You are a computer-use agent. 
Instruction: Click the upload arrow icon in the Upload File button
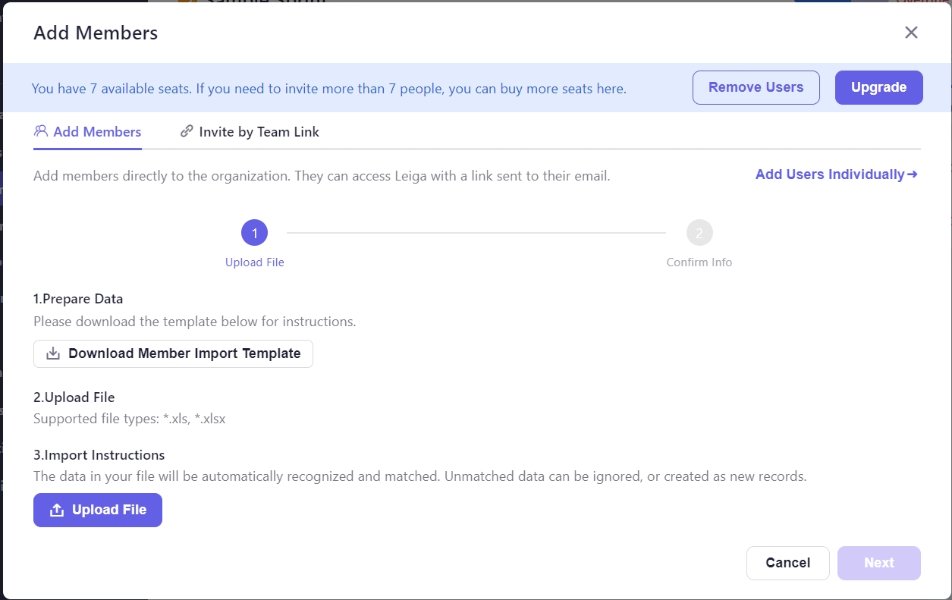coord(56,510)
